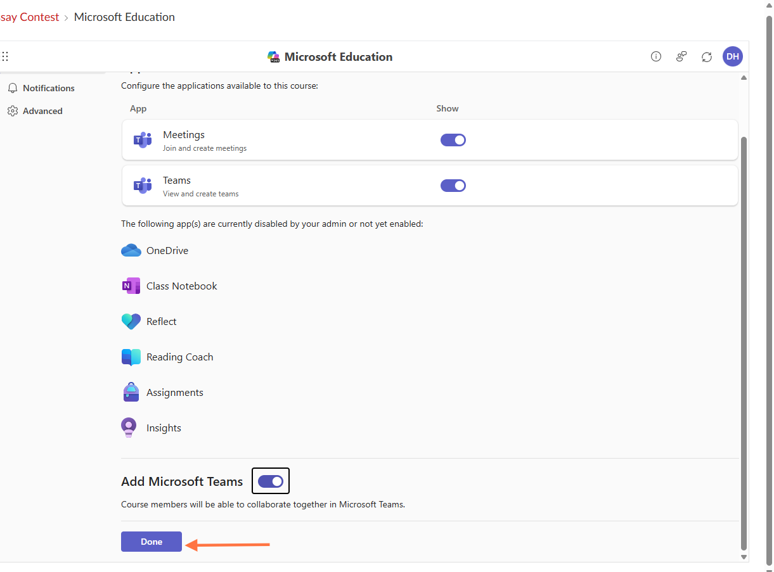The width and height of the screenshot is (774, 572).
Task: Click the Class Notebook label
Action: coord(182,286)
